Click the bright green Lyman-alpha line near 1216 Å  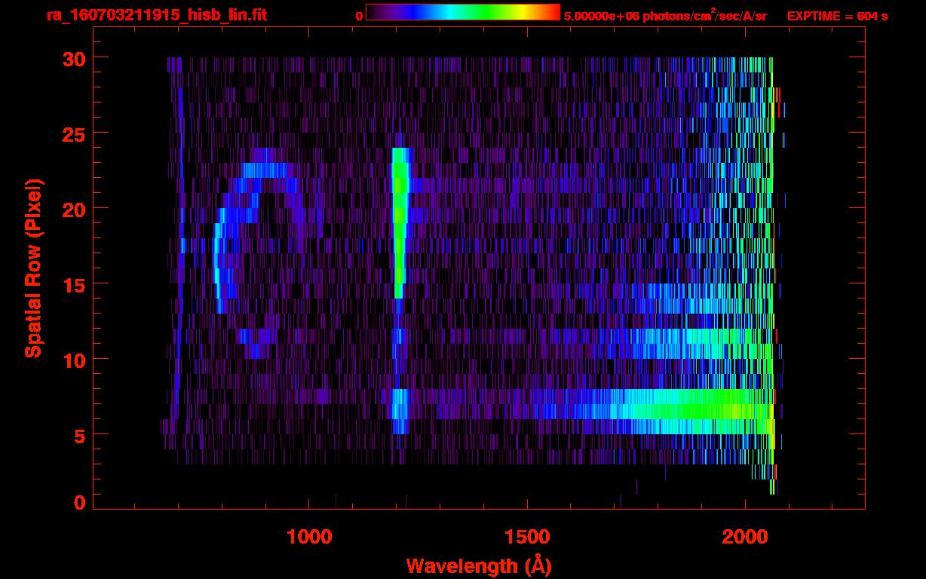[x=400, y=222]
